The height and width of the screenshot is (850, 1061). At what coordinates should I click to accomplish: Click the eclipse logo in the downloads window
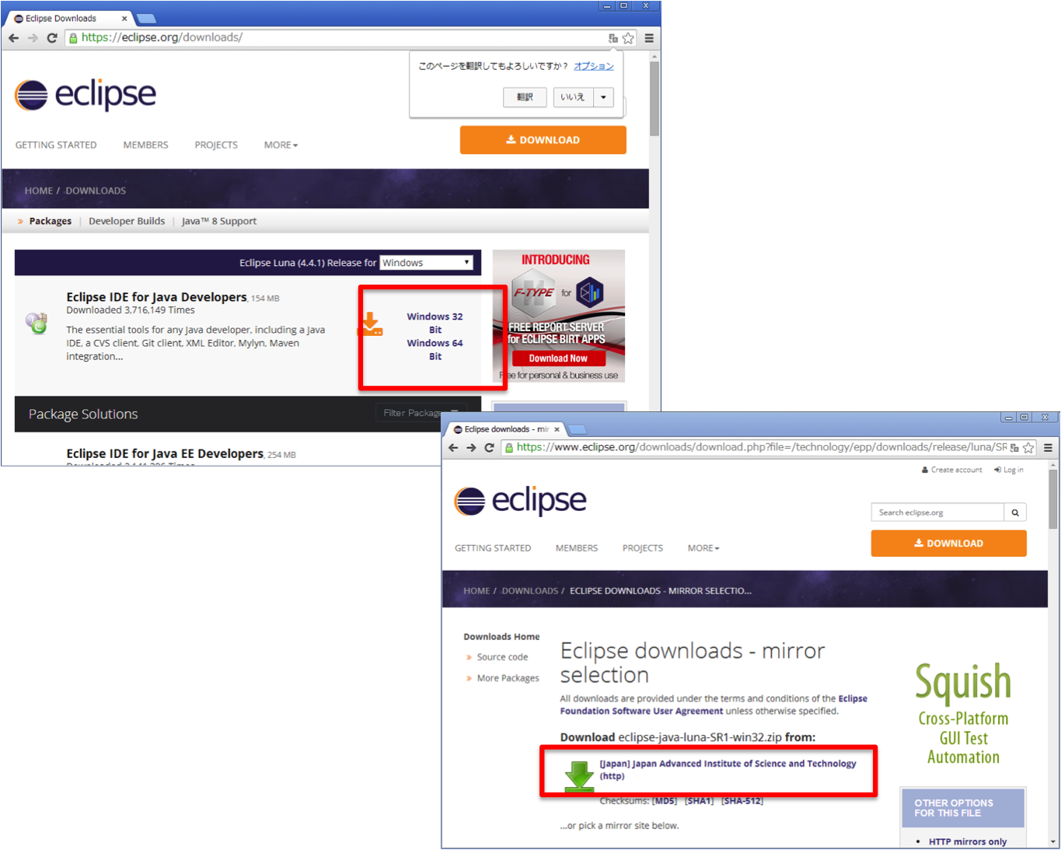[86, 95]
